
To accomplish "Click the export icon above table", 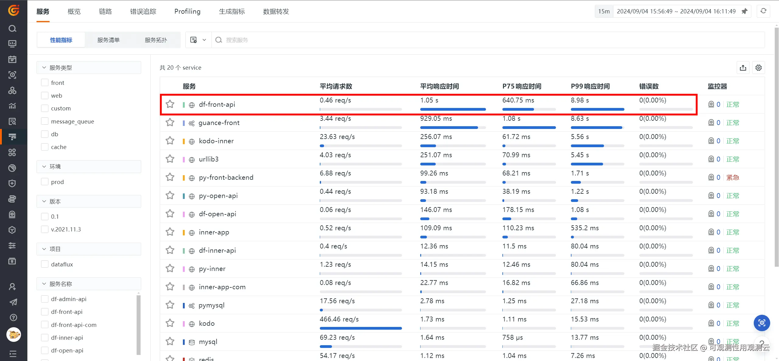I will coord(743,68).
